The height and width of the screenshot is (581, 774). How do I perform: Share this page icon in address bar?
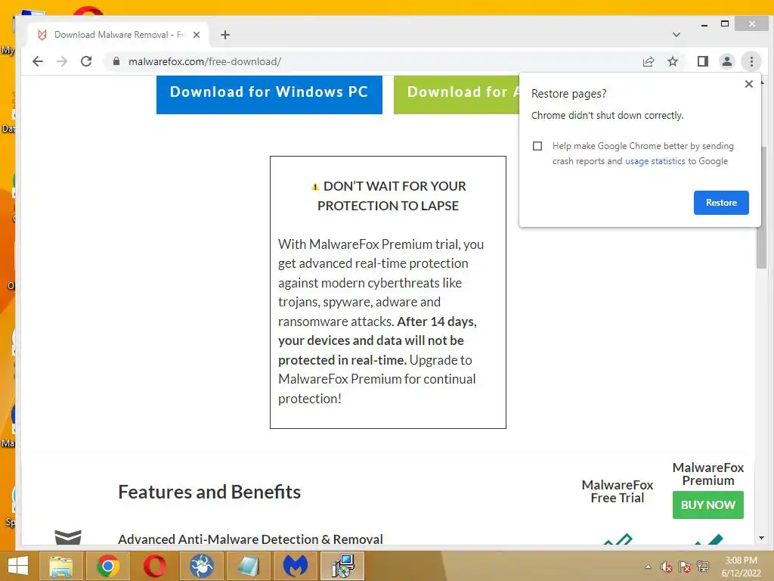pyautogui.click(x=648, y=61)
